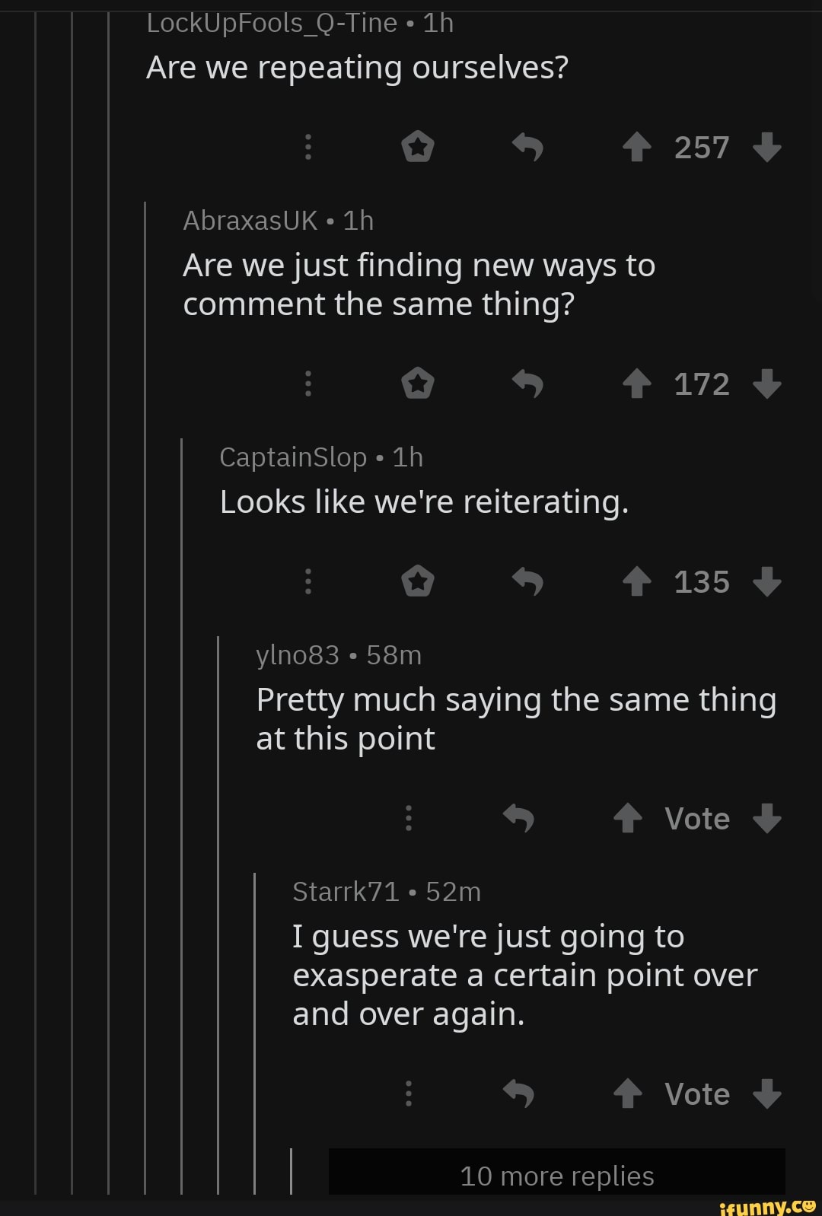822x1216 pixels.
Task: Toggle downvote on CaptainSlop's comment
Action: pos(769,581)
